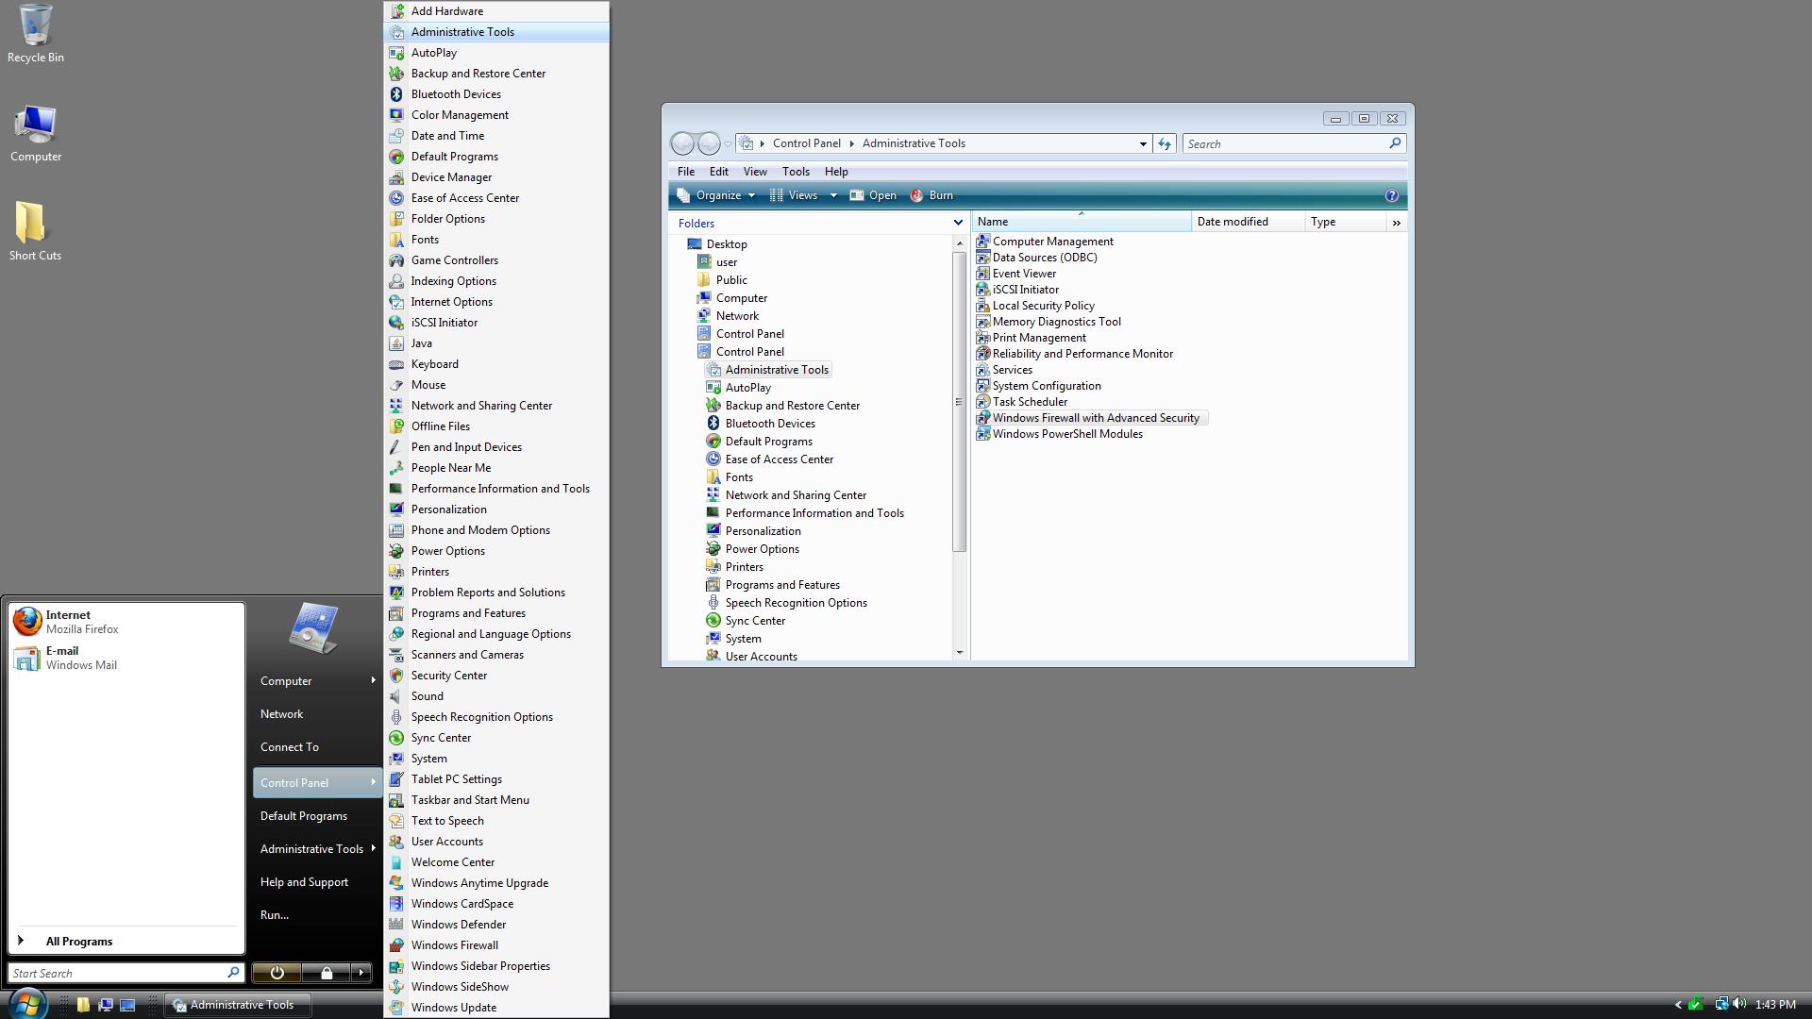
Task: Select Event Viewer in Administrative Tools list
Action: click(x=1016, y=274)
